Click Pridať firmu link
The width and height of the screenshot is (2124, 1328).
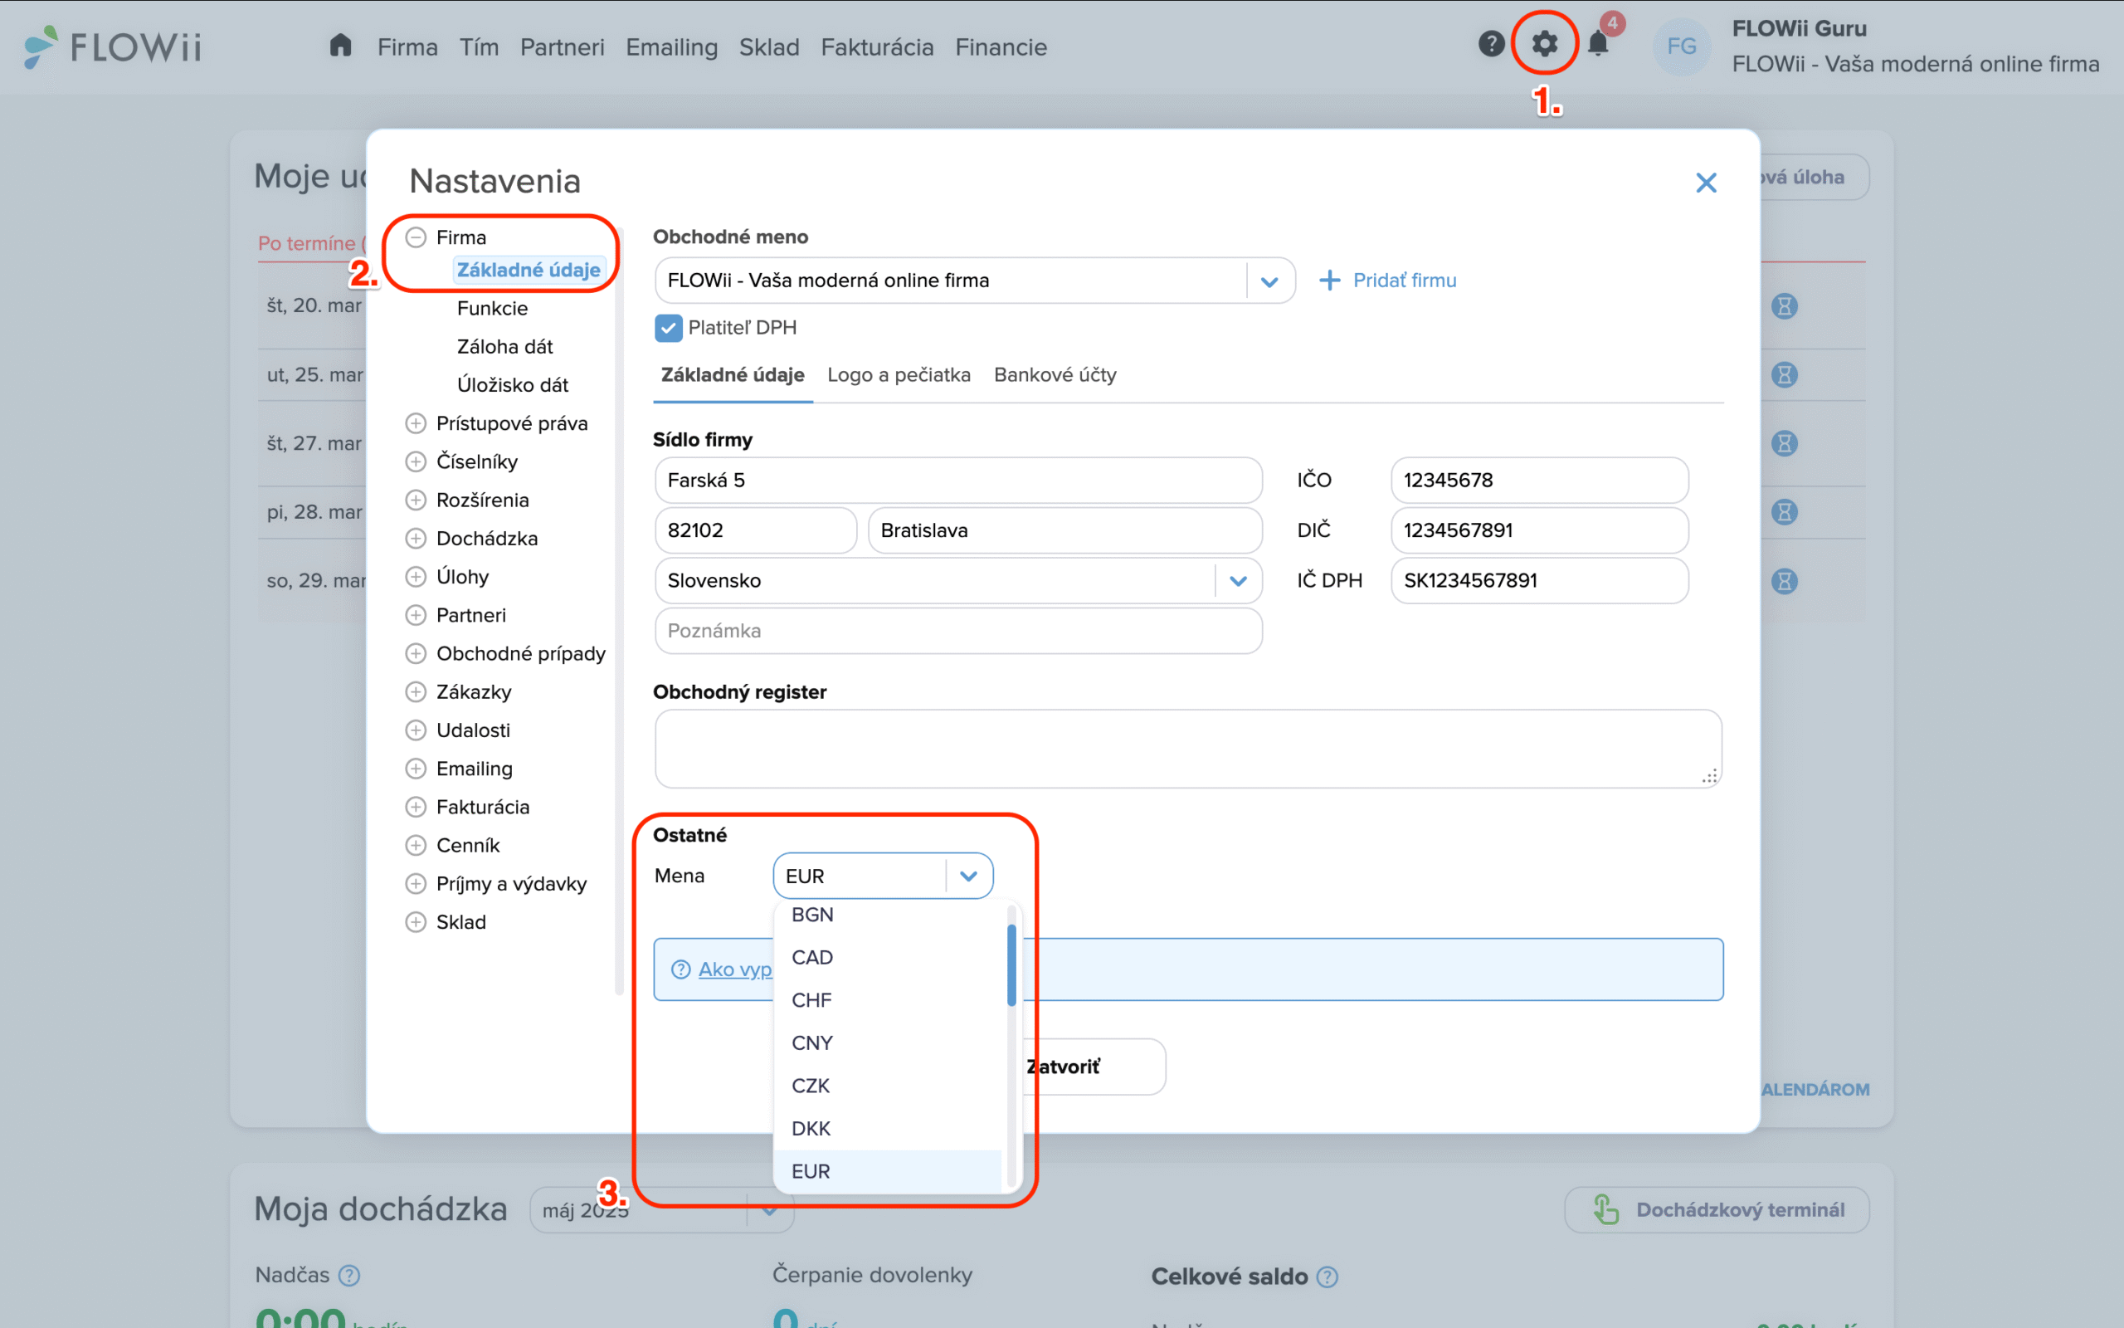coord(1387,281)
